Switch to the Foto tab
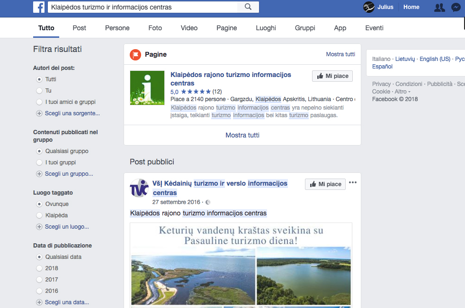Screen dimensions: 465x308 click(x=155, y=28)
